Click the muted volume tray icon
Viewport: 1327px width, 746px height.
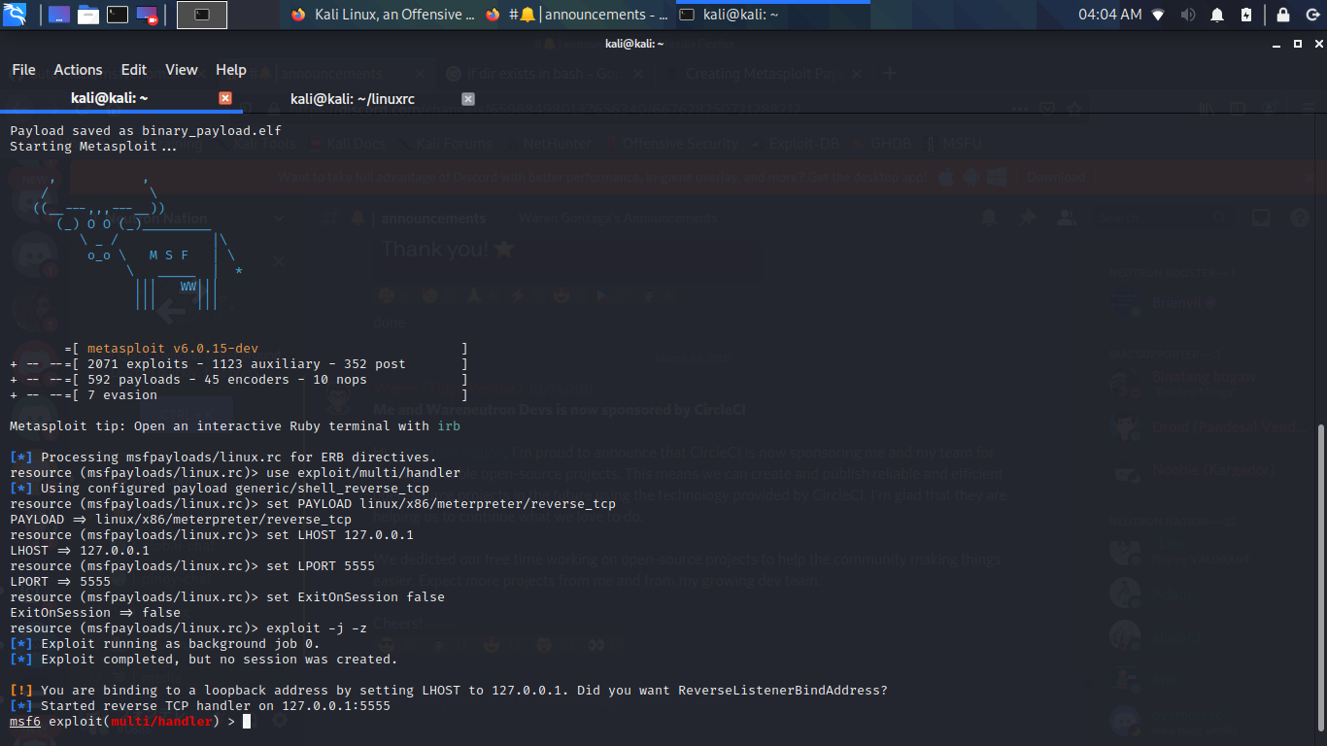coord(1187,15)
